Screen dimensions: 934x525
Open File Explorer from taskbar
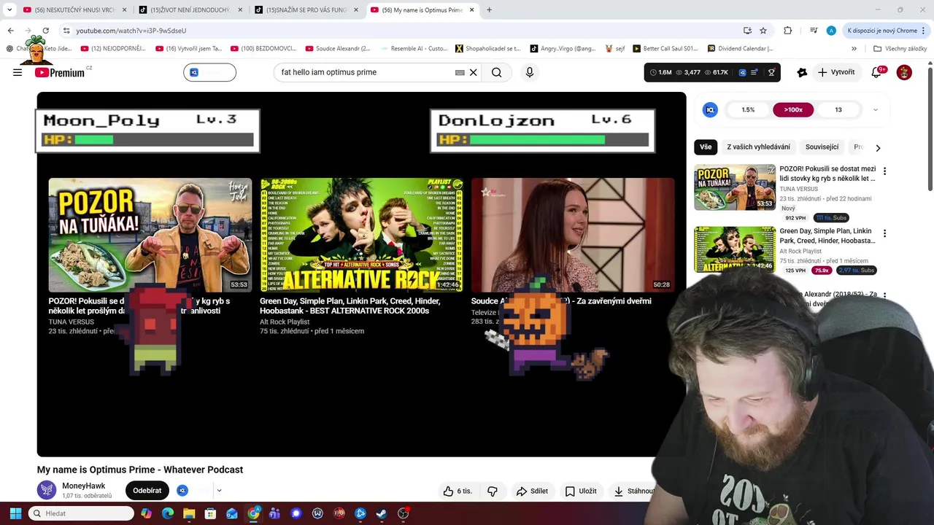pyautogui.click(x=189, y=513)
